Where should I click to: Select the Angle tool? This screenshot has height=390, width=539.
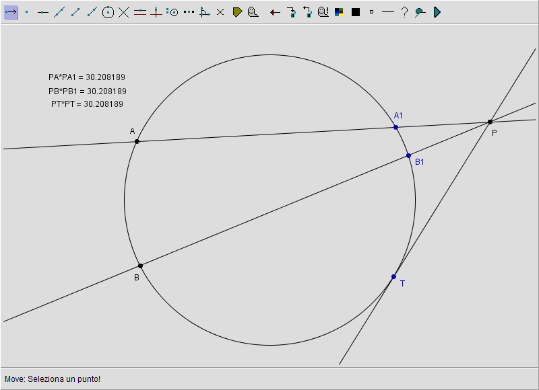click(x=205, y=12)
